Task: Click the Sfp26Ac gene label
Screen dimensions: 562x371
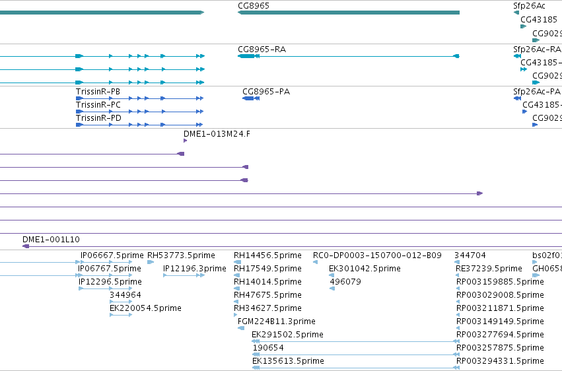Action: tap(529, 6)
